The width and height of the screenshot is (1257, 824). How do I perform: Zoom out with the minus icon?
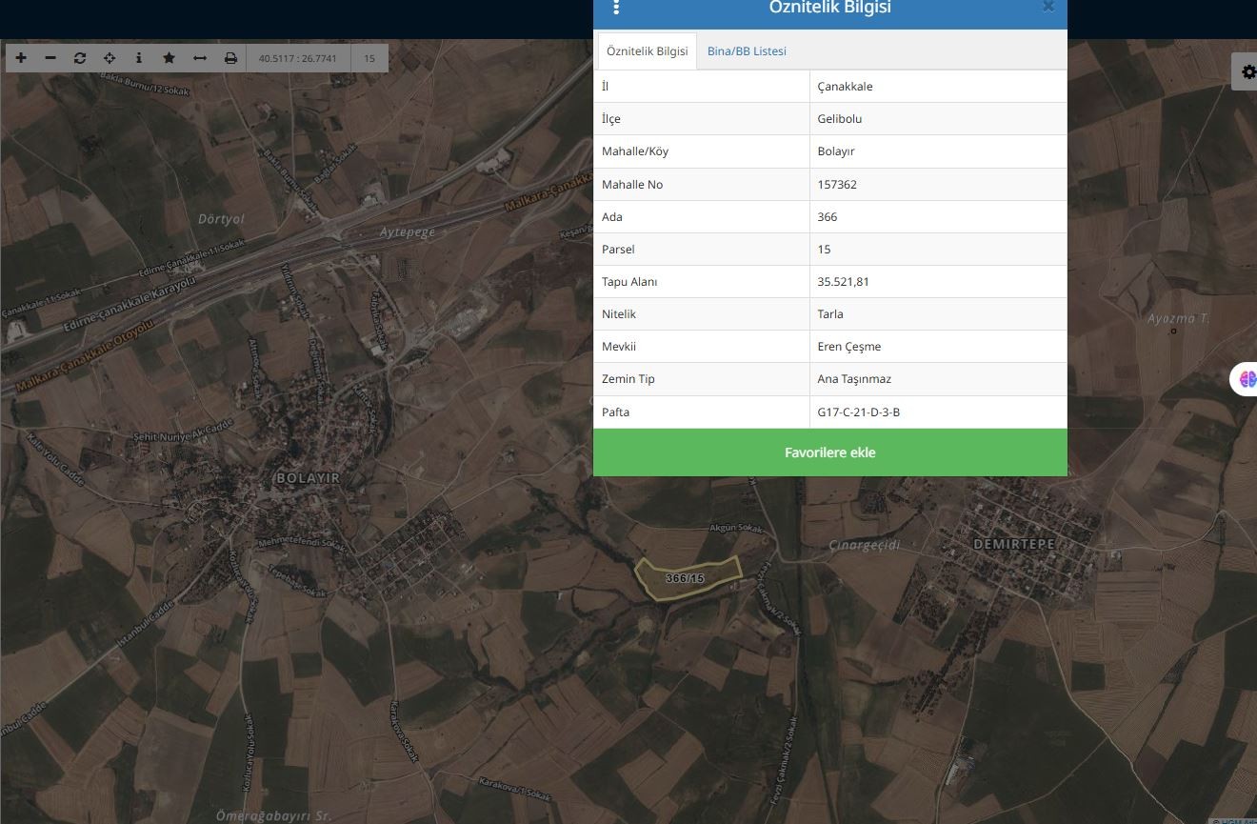(x=50, y=58)
